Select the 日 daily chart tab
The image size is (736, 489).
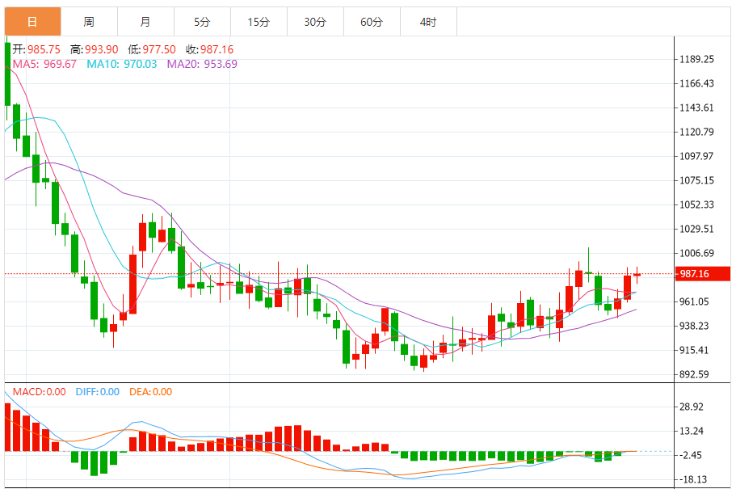tap(32, 22)
